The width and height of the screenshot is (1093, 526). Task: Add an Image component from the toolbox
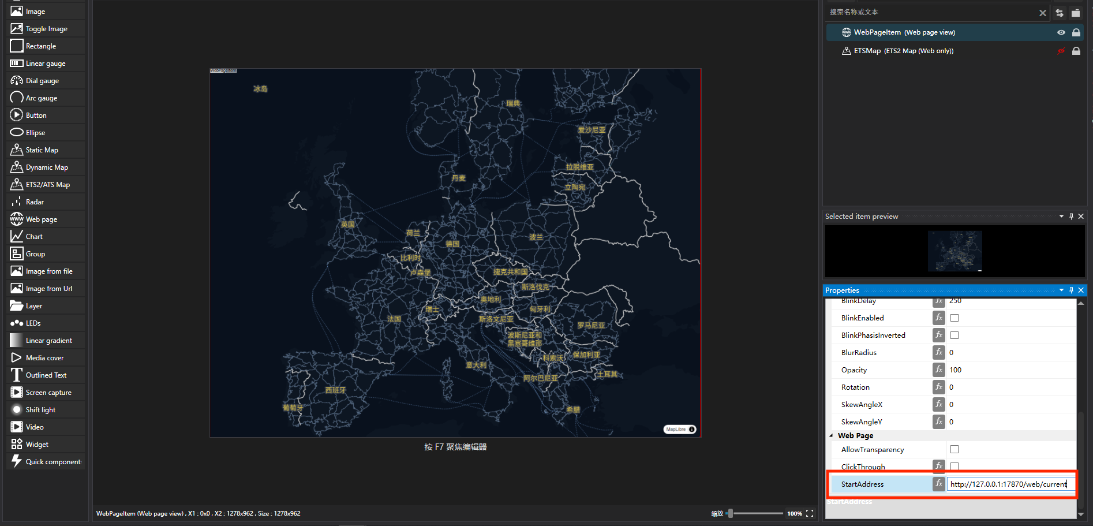point(46,12)
